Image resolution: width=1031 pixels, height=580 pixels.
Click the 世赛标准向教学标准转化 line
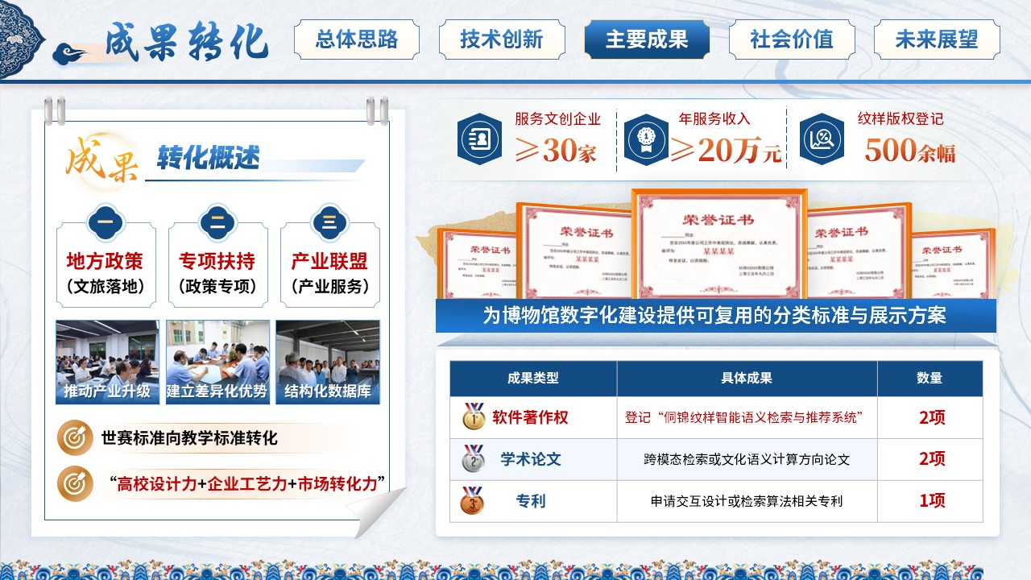(189, 438)
